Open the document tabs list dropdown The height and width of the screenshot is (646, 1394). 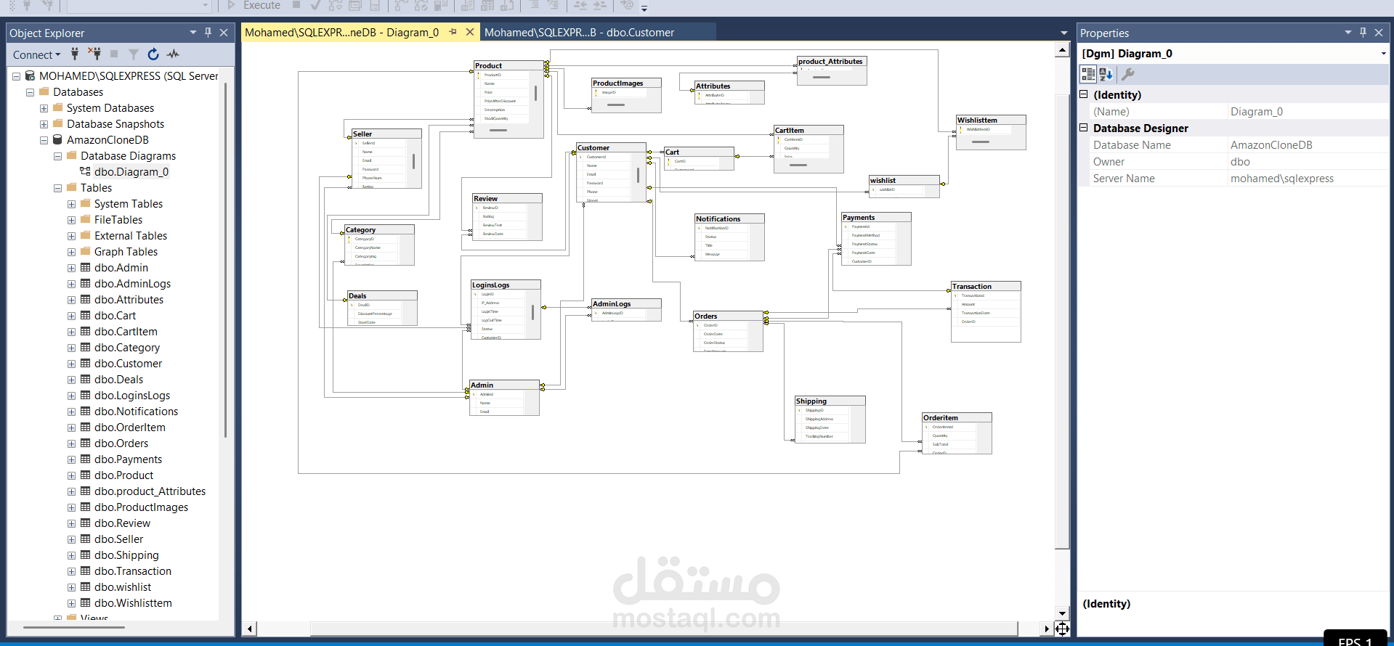pos(1064,33)
